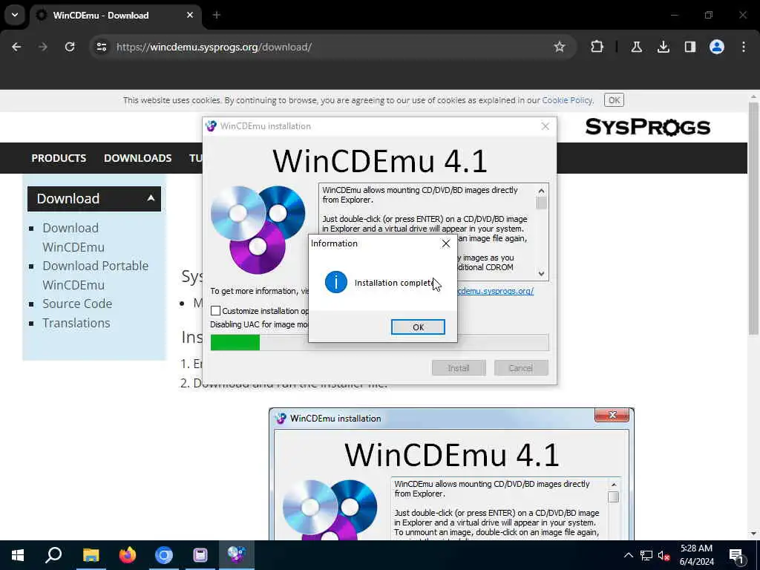Select the WinCDEmu - Download tab
The height and width of the screenshot is (570, 760).
pyautogui.click(x=115, y=16)
